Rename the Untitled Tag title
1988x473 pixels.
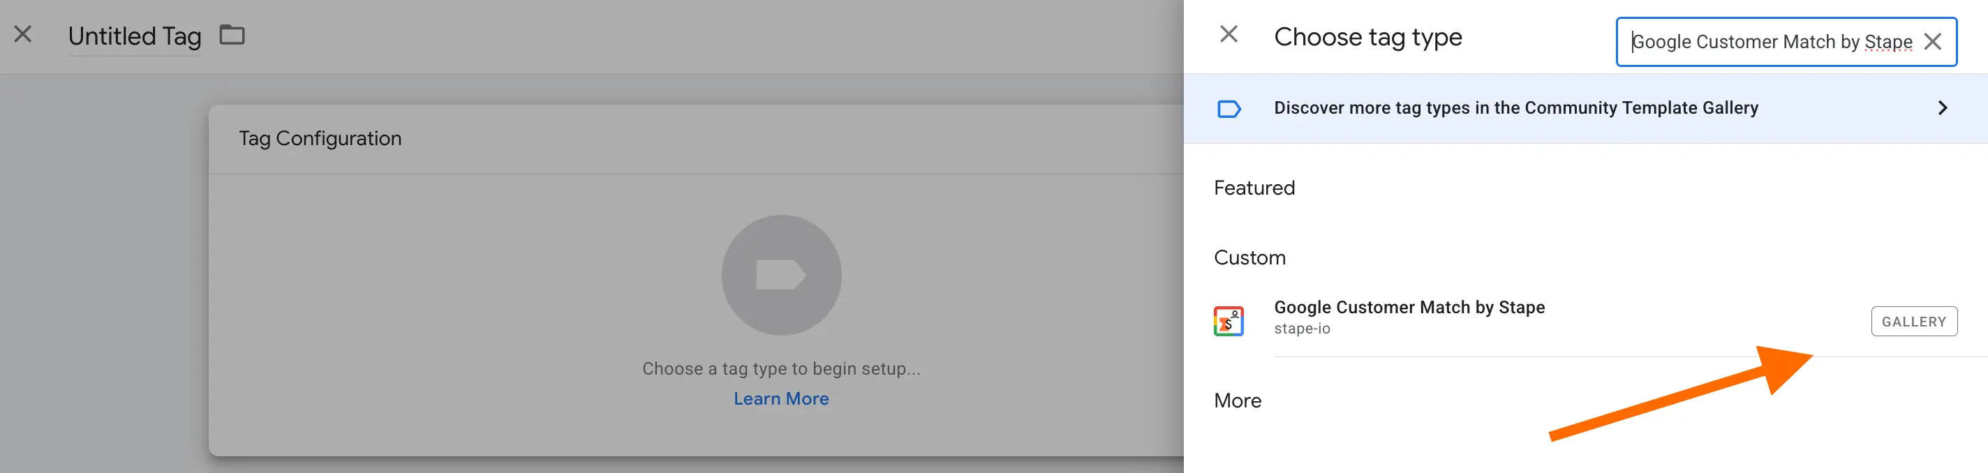click(x=134, y=35)
